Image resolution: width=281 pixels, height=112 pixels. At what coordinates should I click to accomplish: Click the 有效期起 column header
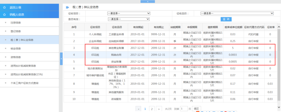coord(138,27)
